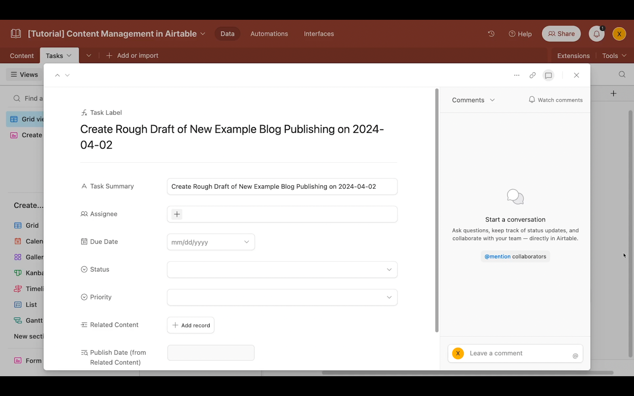
Task: Switch to Content table tab
Action: 22,56
